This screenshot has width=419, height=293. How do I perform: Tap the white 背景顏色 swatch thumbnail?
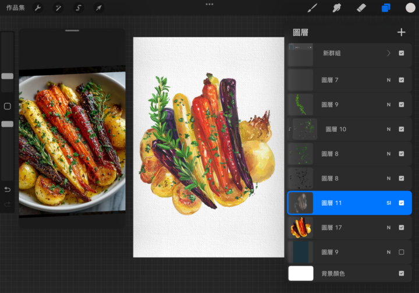point(301,273)
